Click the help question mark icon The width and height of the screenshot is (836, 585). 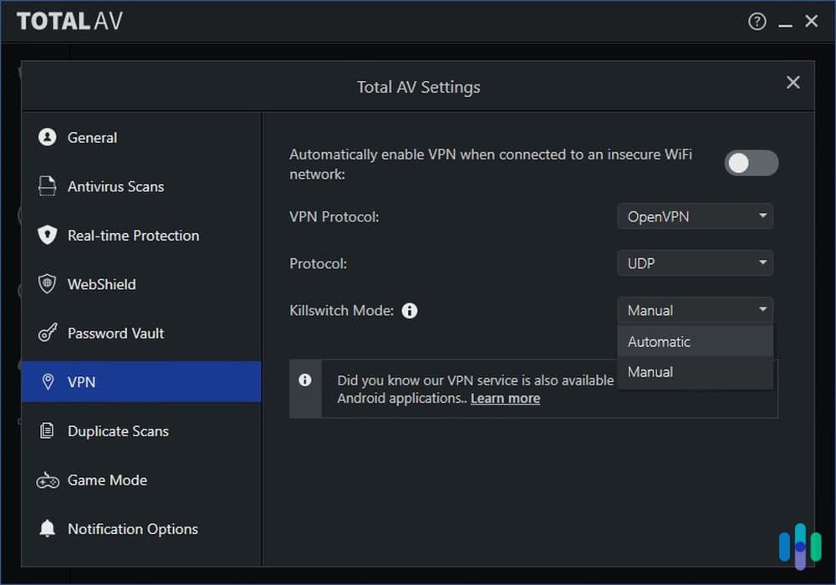point(757,21)
